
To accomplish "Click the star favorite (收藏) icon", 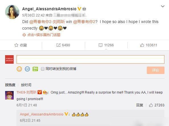I will [x=16, y=45].
